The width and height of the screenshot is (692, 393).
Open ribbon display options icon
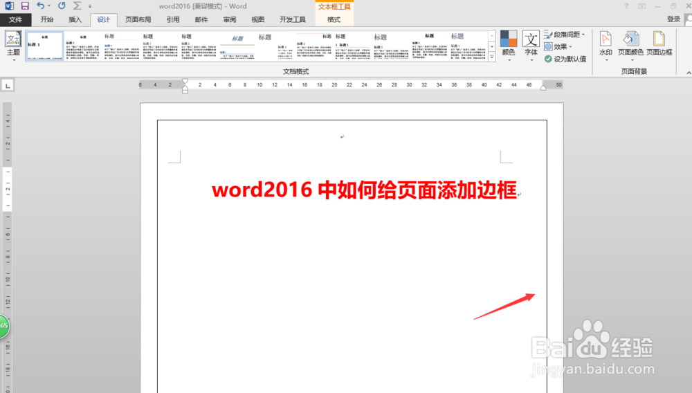pyautogui.click(x=642, y=6)
